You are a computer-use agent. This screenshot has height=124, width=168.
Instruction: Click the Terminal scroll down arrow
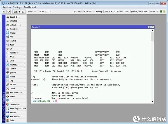coord(153,102)
